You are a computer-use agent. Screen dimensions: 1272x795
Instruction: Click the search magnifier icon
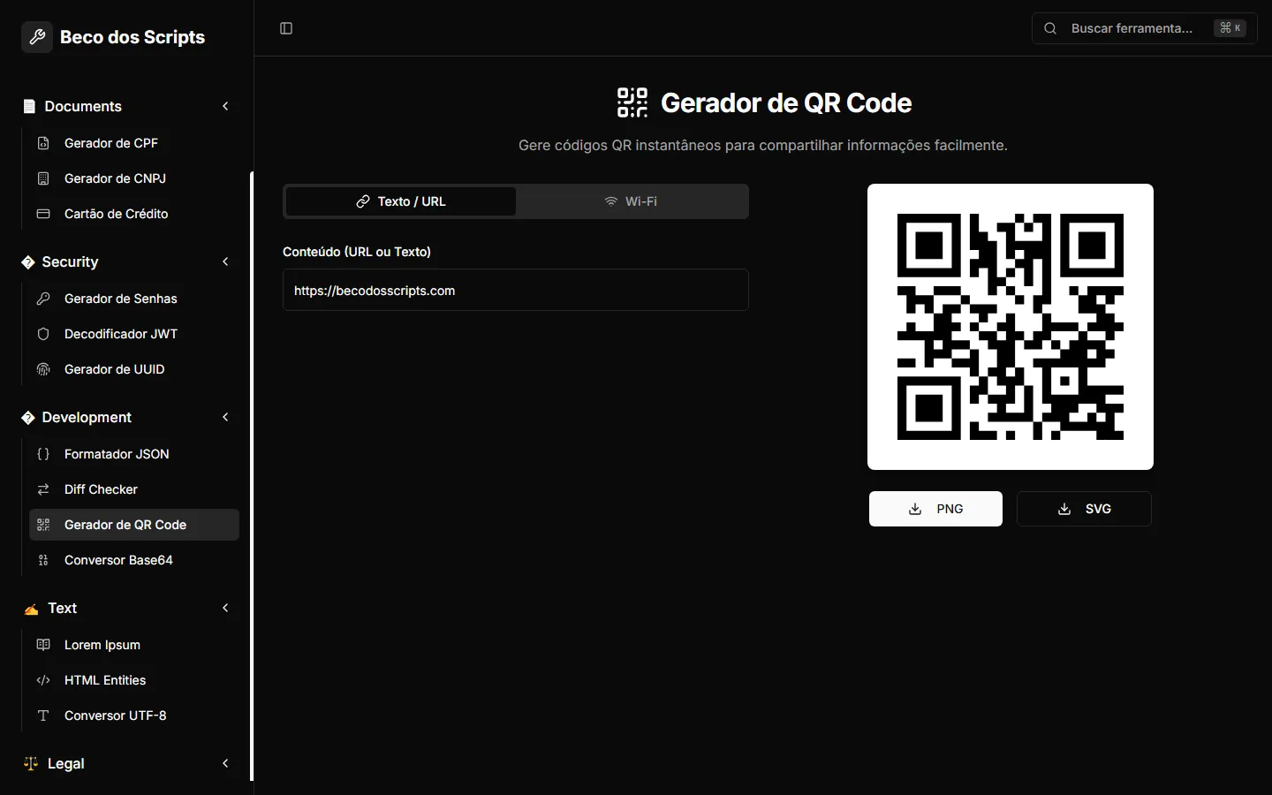click(x=1050, y=28)
